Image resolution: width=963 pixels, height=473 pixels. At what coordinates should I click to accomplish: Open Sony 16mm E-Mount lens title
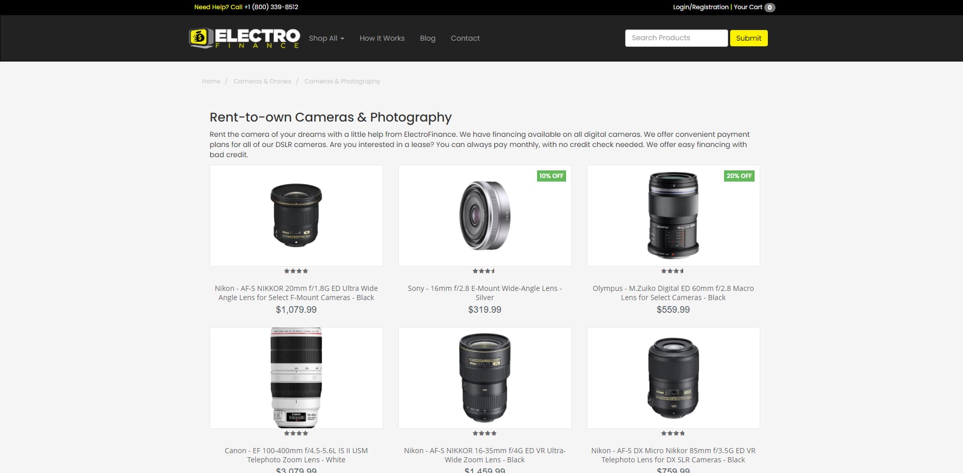pos(485,293)
